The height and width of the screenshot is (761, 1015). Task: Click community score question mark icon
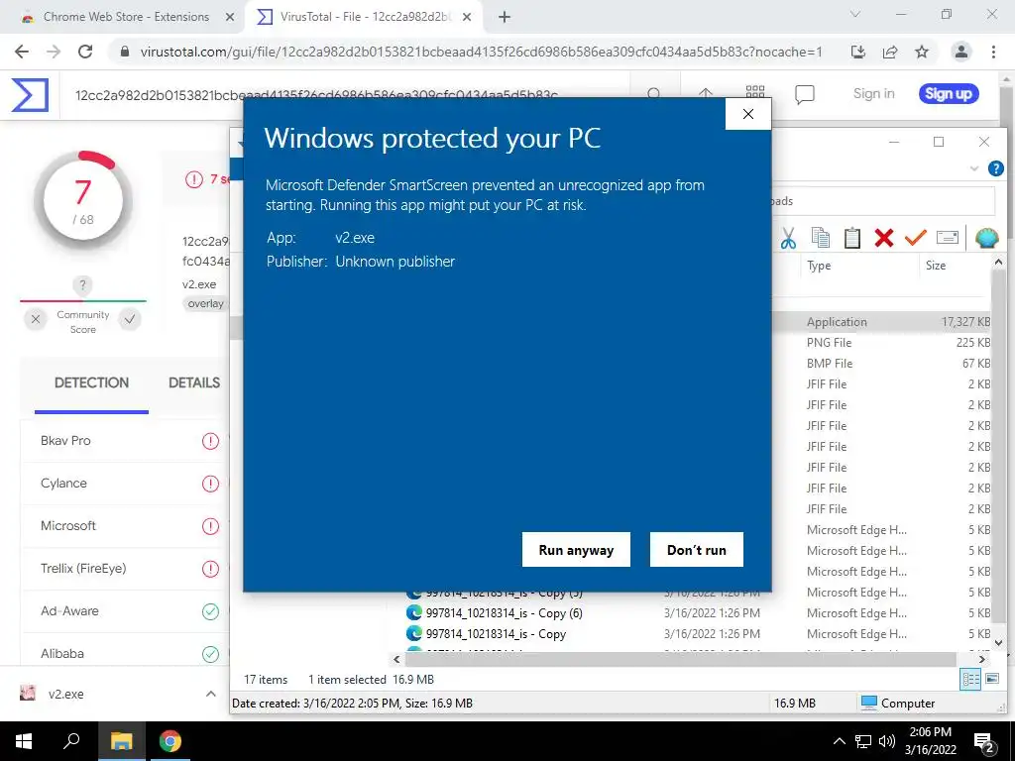pyautogui.click(x=82, y=284)
